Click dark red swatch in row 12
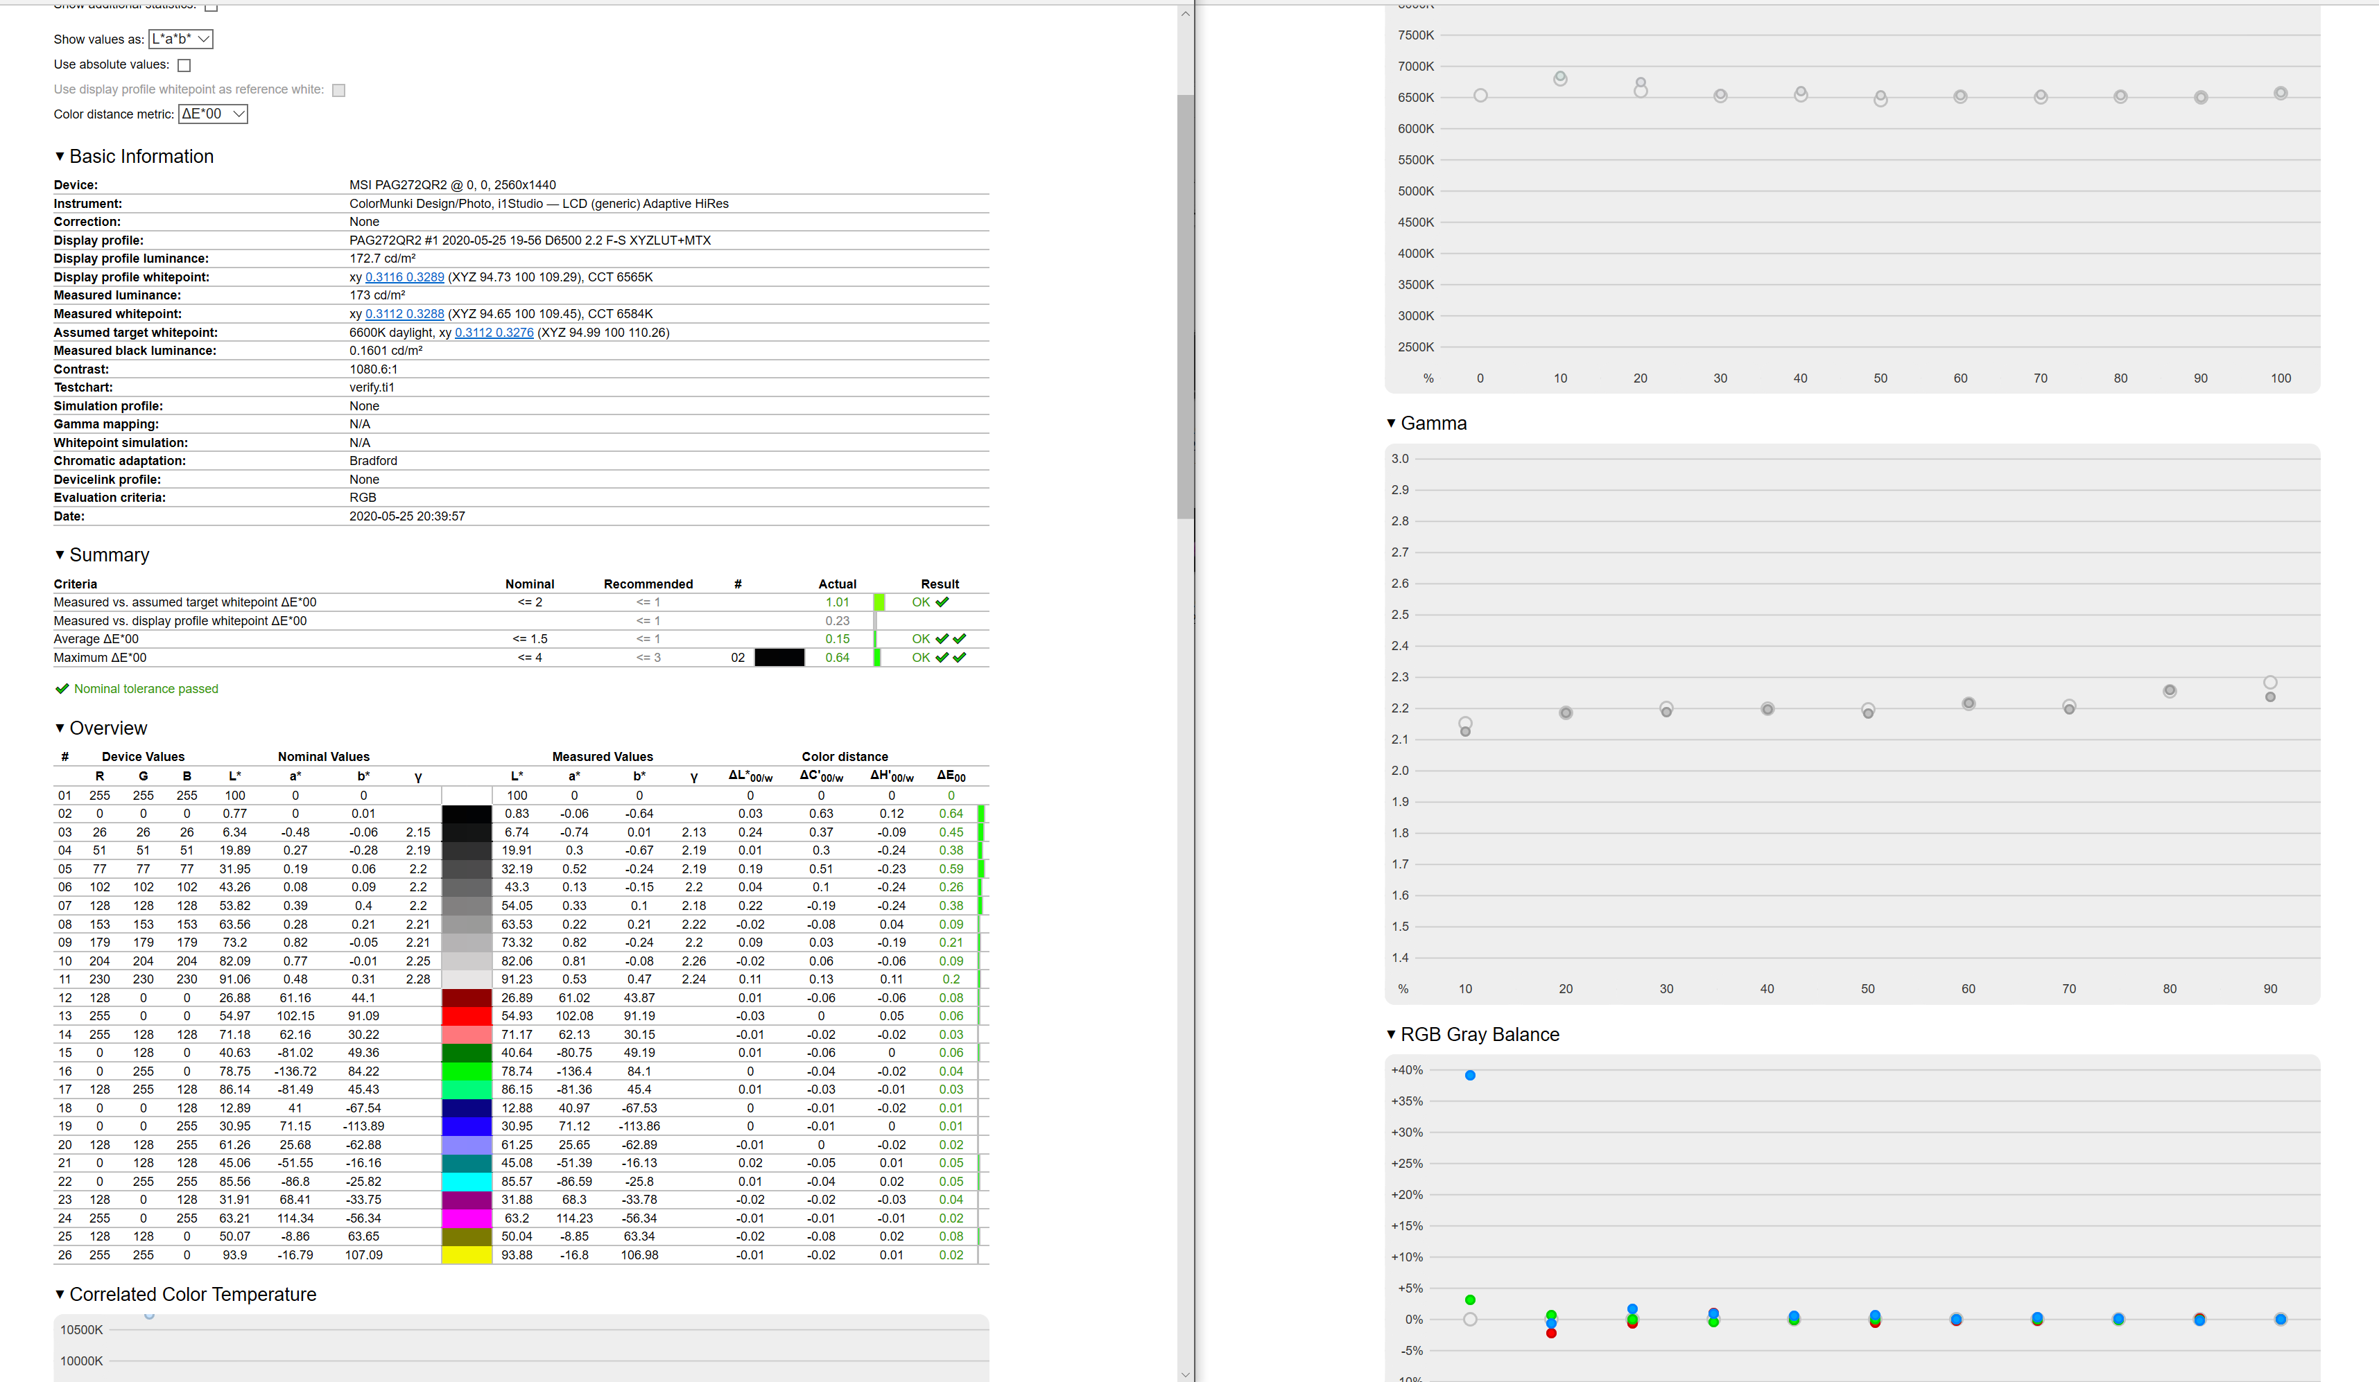The height and width of the screenshot is (1382, 2379). (467, 998)
